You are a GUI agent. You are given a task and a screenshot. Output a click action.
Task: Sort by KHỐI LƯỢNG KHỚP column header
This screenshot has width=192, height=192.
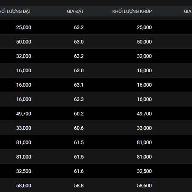tap(132, 11)
